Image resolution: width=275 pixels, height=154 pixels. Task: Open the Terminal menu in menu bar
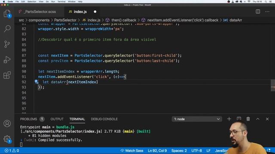pyautogui.click(x=61, y=1)
